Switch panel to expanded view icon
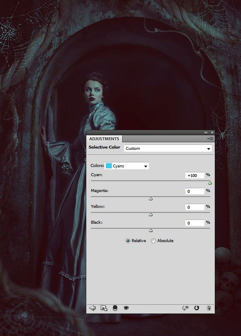The height and width of the screenshot is (336, 241). coord(104,308)
